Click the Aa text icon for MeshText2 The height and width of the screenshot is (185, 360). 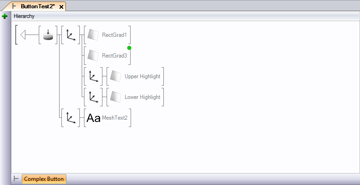point(93,118)
